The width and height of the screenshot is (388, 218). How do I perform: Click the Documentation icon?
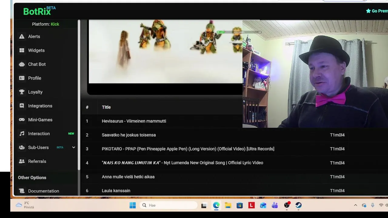coord(22,191)
